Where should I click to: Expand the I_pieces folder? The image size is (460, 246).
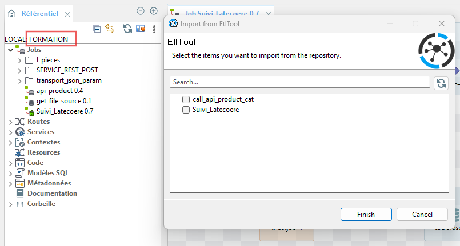click(20, 60)
